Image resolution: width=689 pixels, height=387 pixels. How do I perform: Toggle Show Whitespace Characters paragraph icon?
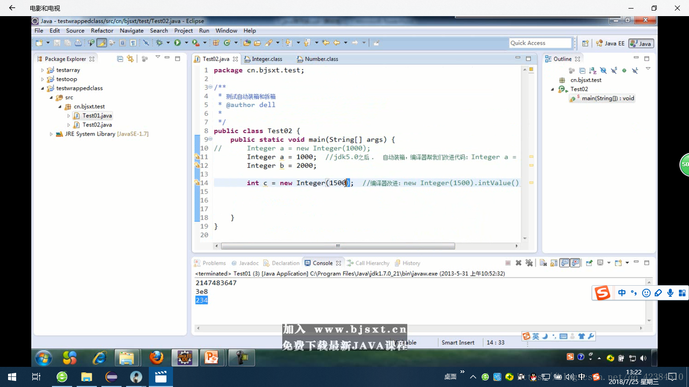click(x=133, y=43)
